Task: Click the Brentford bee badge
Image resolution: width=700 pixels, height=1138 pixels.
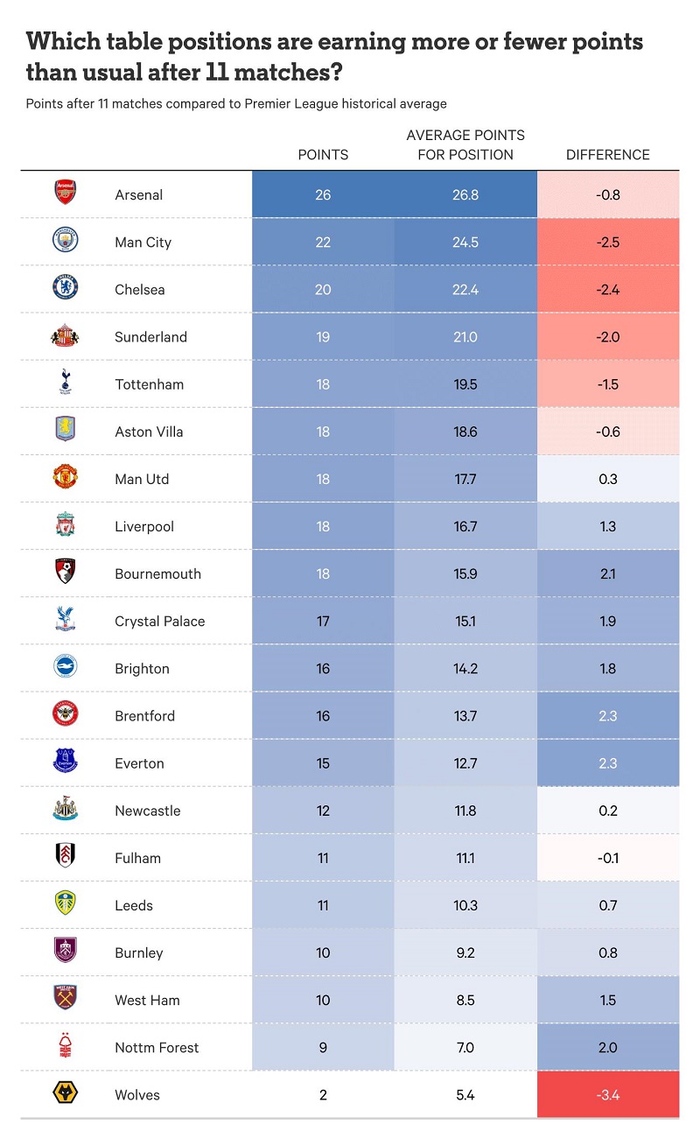Action: [x=65, y=715]
